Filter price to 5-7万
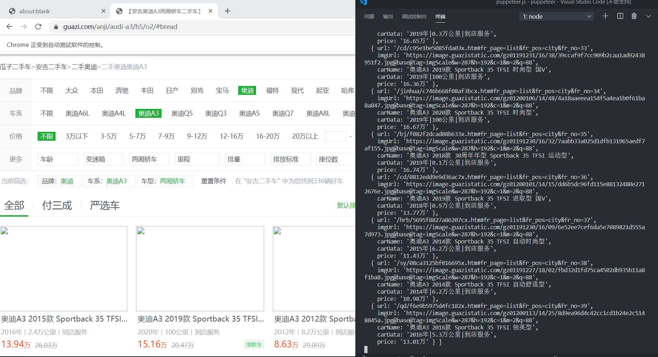Image resolution: width=658 pixels, height=357 pixels. 138,136
